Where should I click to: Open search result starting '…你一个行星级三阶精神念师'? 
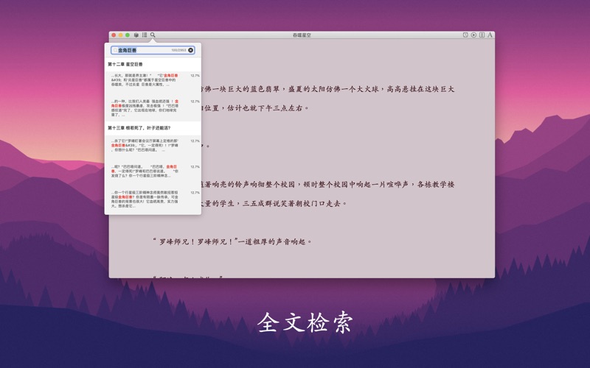[x=153, y=199]
